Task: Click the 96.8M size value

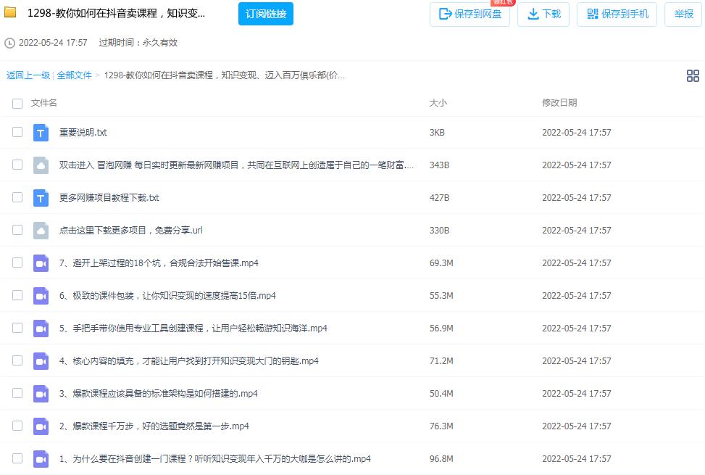Action: [x=441, y=459]
